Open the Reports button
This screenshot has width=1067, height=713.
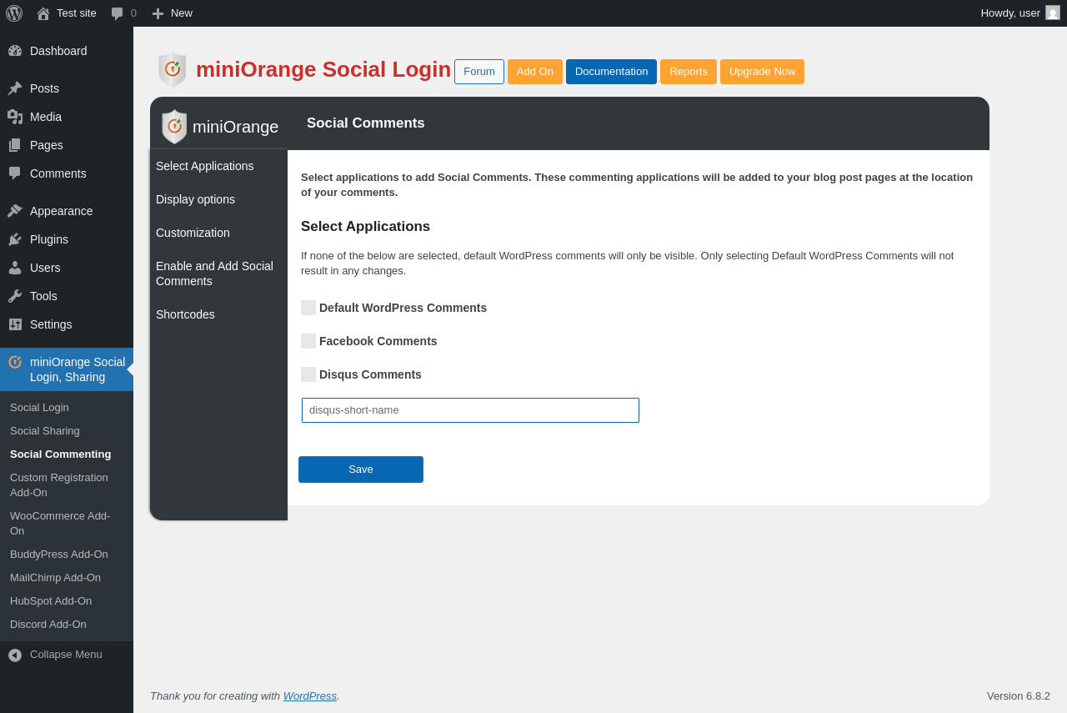(x=689, y=72)
